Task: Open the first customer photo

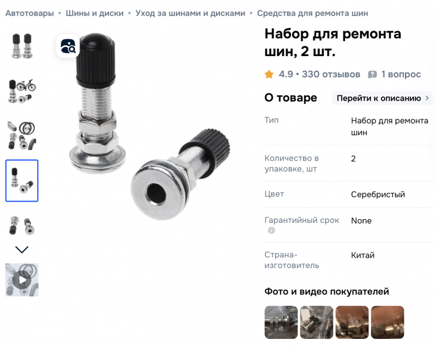Action: pyautogui.click(x=281, y=323)
